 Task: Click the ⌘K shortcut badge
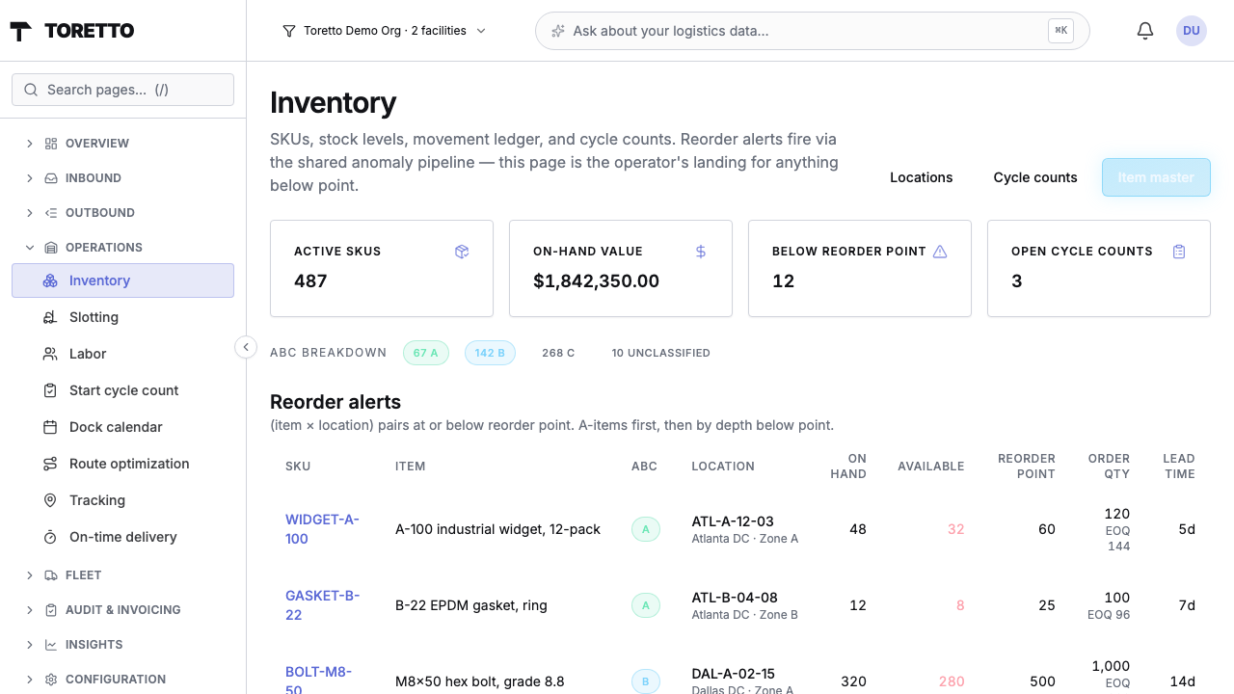[1060, 31]
